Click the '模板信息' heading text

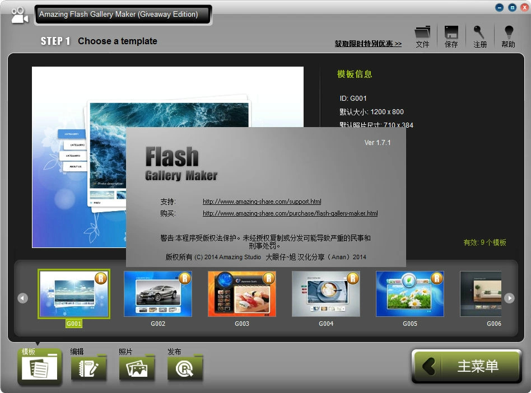(x=355, y=74)
